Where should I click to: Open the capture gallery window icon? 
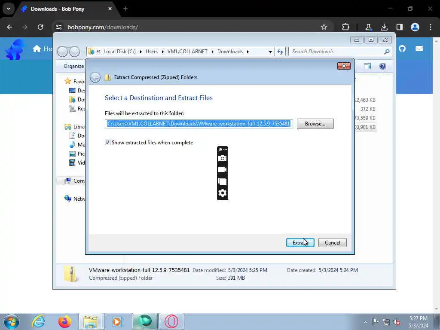click(x=222, y=181)
